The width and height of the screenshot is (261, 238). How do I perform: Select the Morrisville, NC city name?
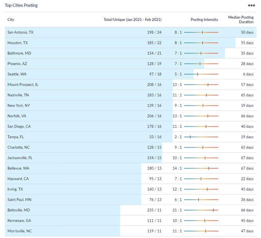[x=19, y=231]
